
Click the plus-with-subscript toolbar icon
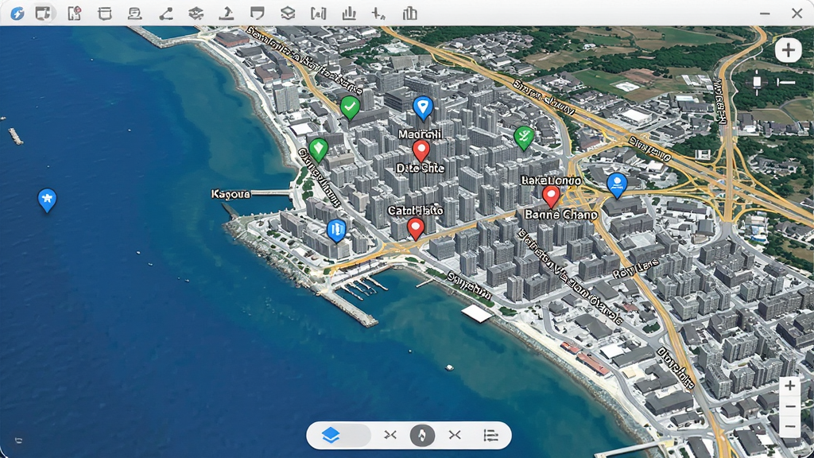378,14
